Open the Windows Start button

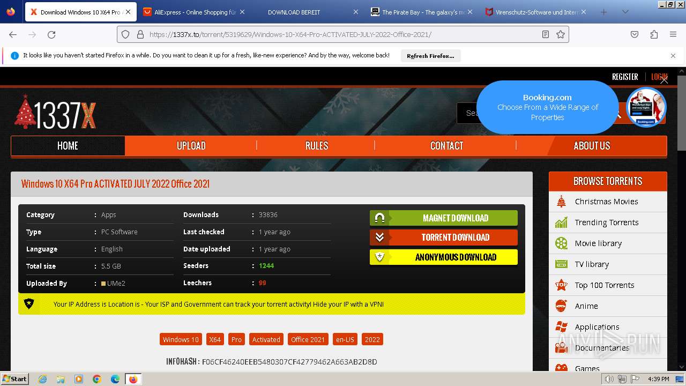point(15,378)
